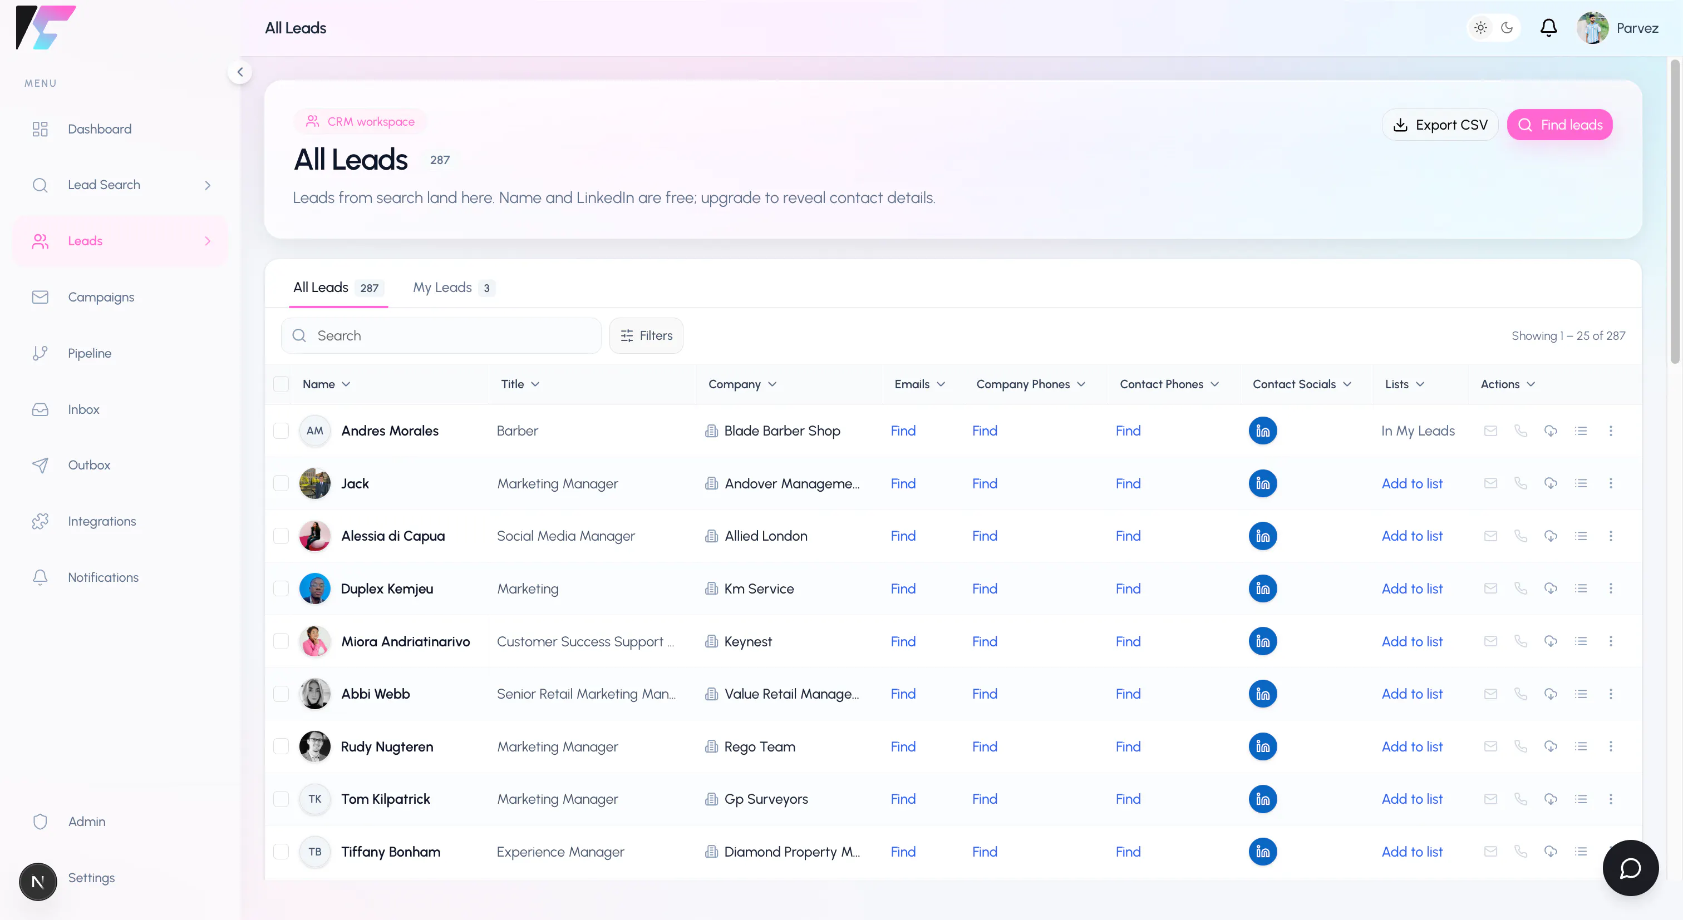
Task: Collapse the sidebar with the arrow button
Action: click(240, 72)
